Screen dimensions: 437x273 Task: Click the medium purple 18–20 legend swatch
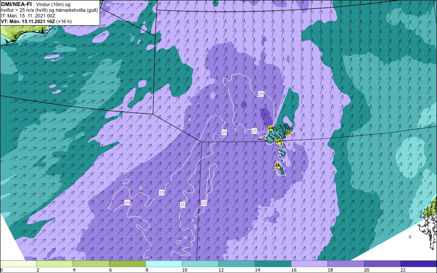pos(346,264)
